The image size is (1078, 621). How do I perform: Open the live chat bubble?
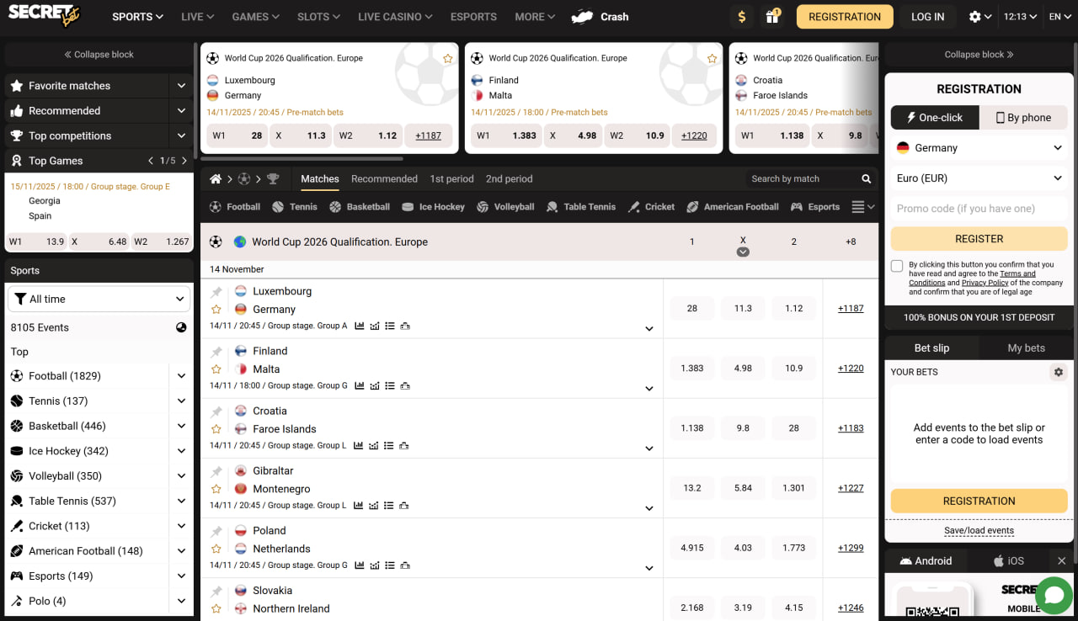(1054, 596)
